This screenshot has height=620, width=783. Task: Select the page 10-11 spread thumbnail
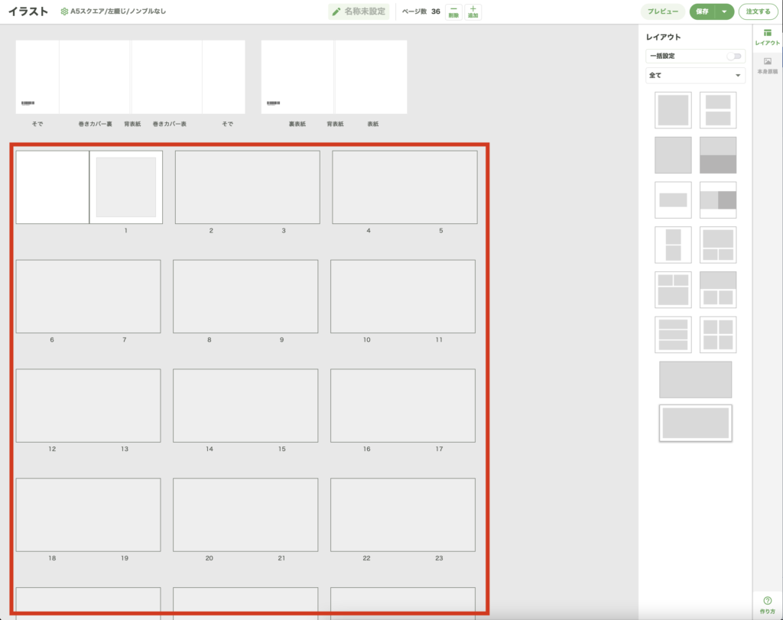point(402,297)
